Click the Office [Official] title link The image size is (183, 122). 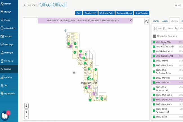(53, 5)
